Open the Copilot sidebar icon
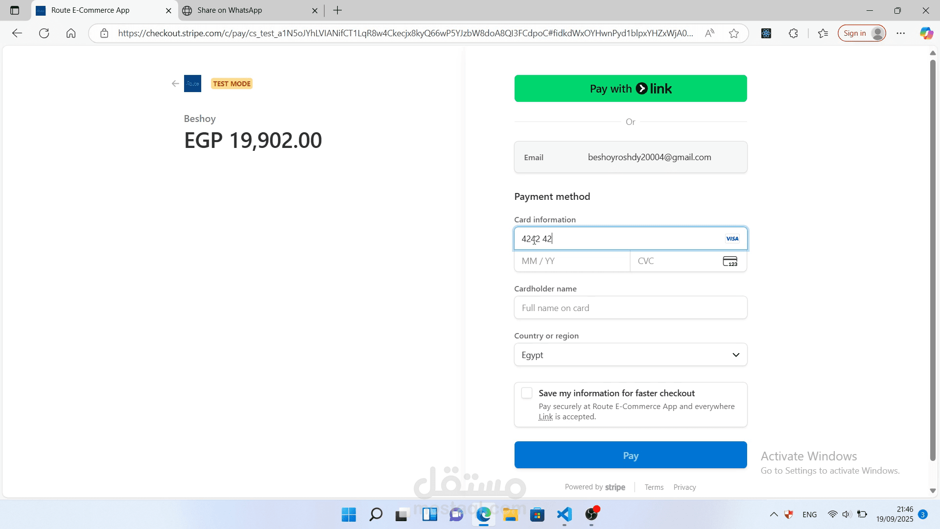 coord(926,33)
